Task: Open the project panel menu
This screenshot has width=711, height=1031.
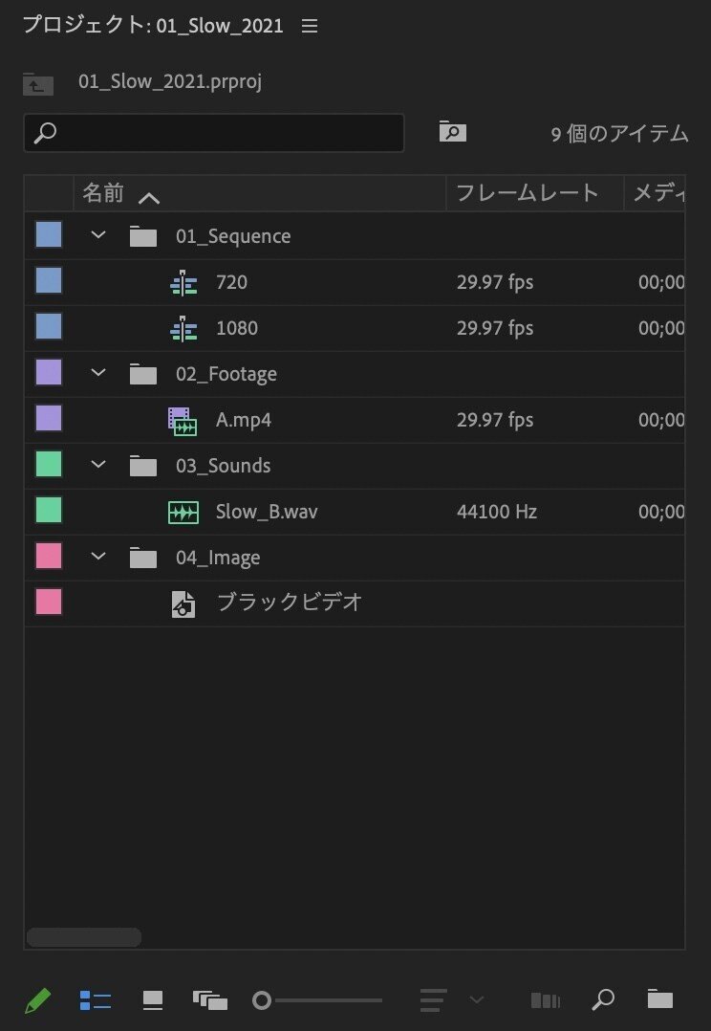Action: tap(309, 26)
